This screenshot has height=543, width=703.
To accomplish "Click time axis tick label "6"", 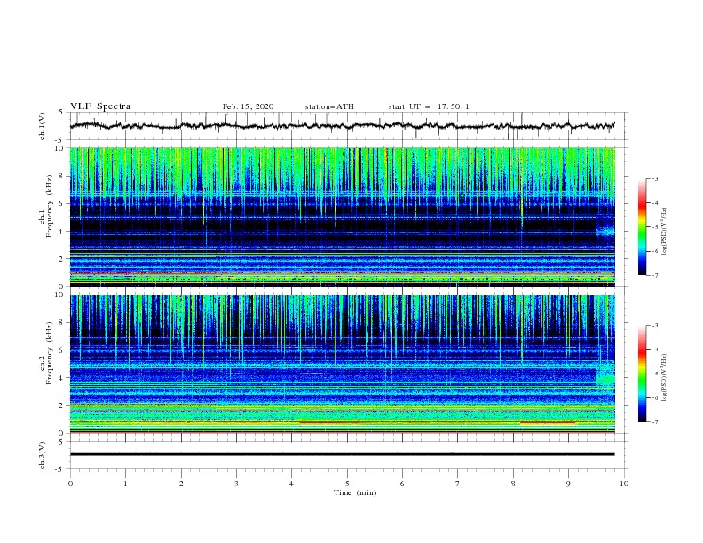I will 402,484.
